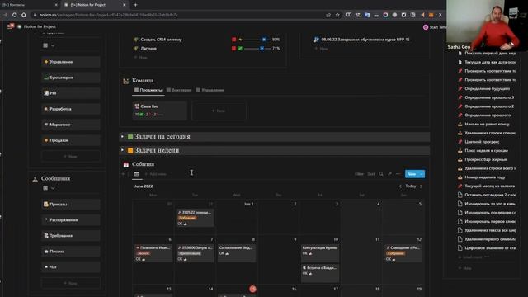Expand the Задачи недели toggle
The image size is (528, 297).
click(122, 150)
